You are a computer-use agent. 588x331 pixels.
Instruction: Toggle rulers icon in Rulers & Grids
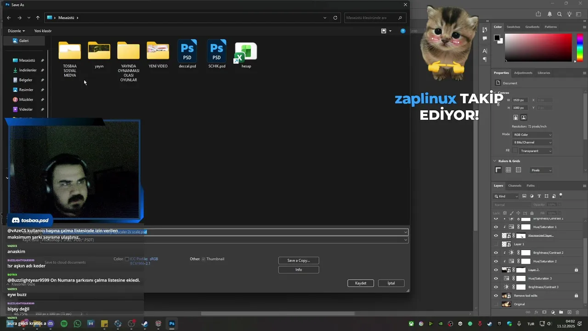(x=498, y=170)
